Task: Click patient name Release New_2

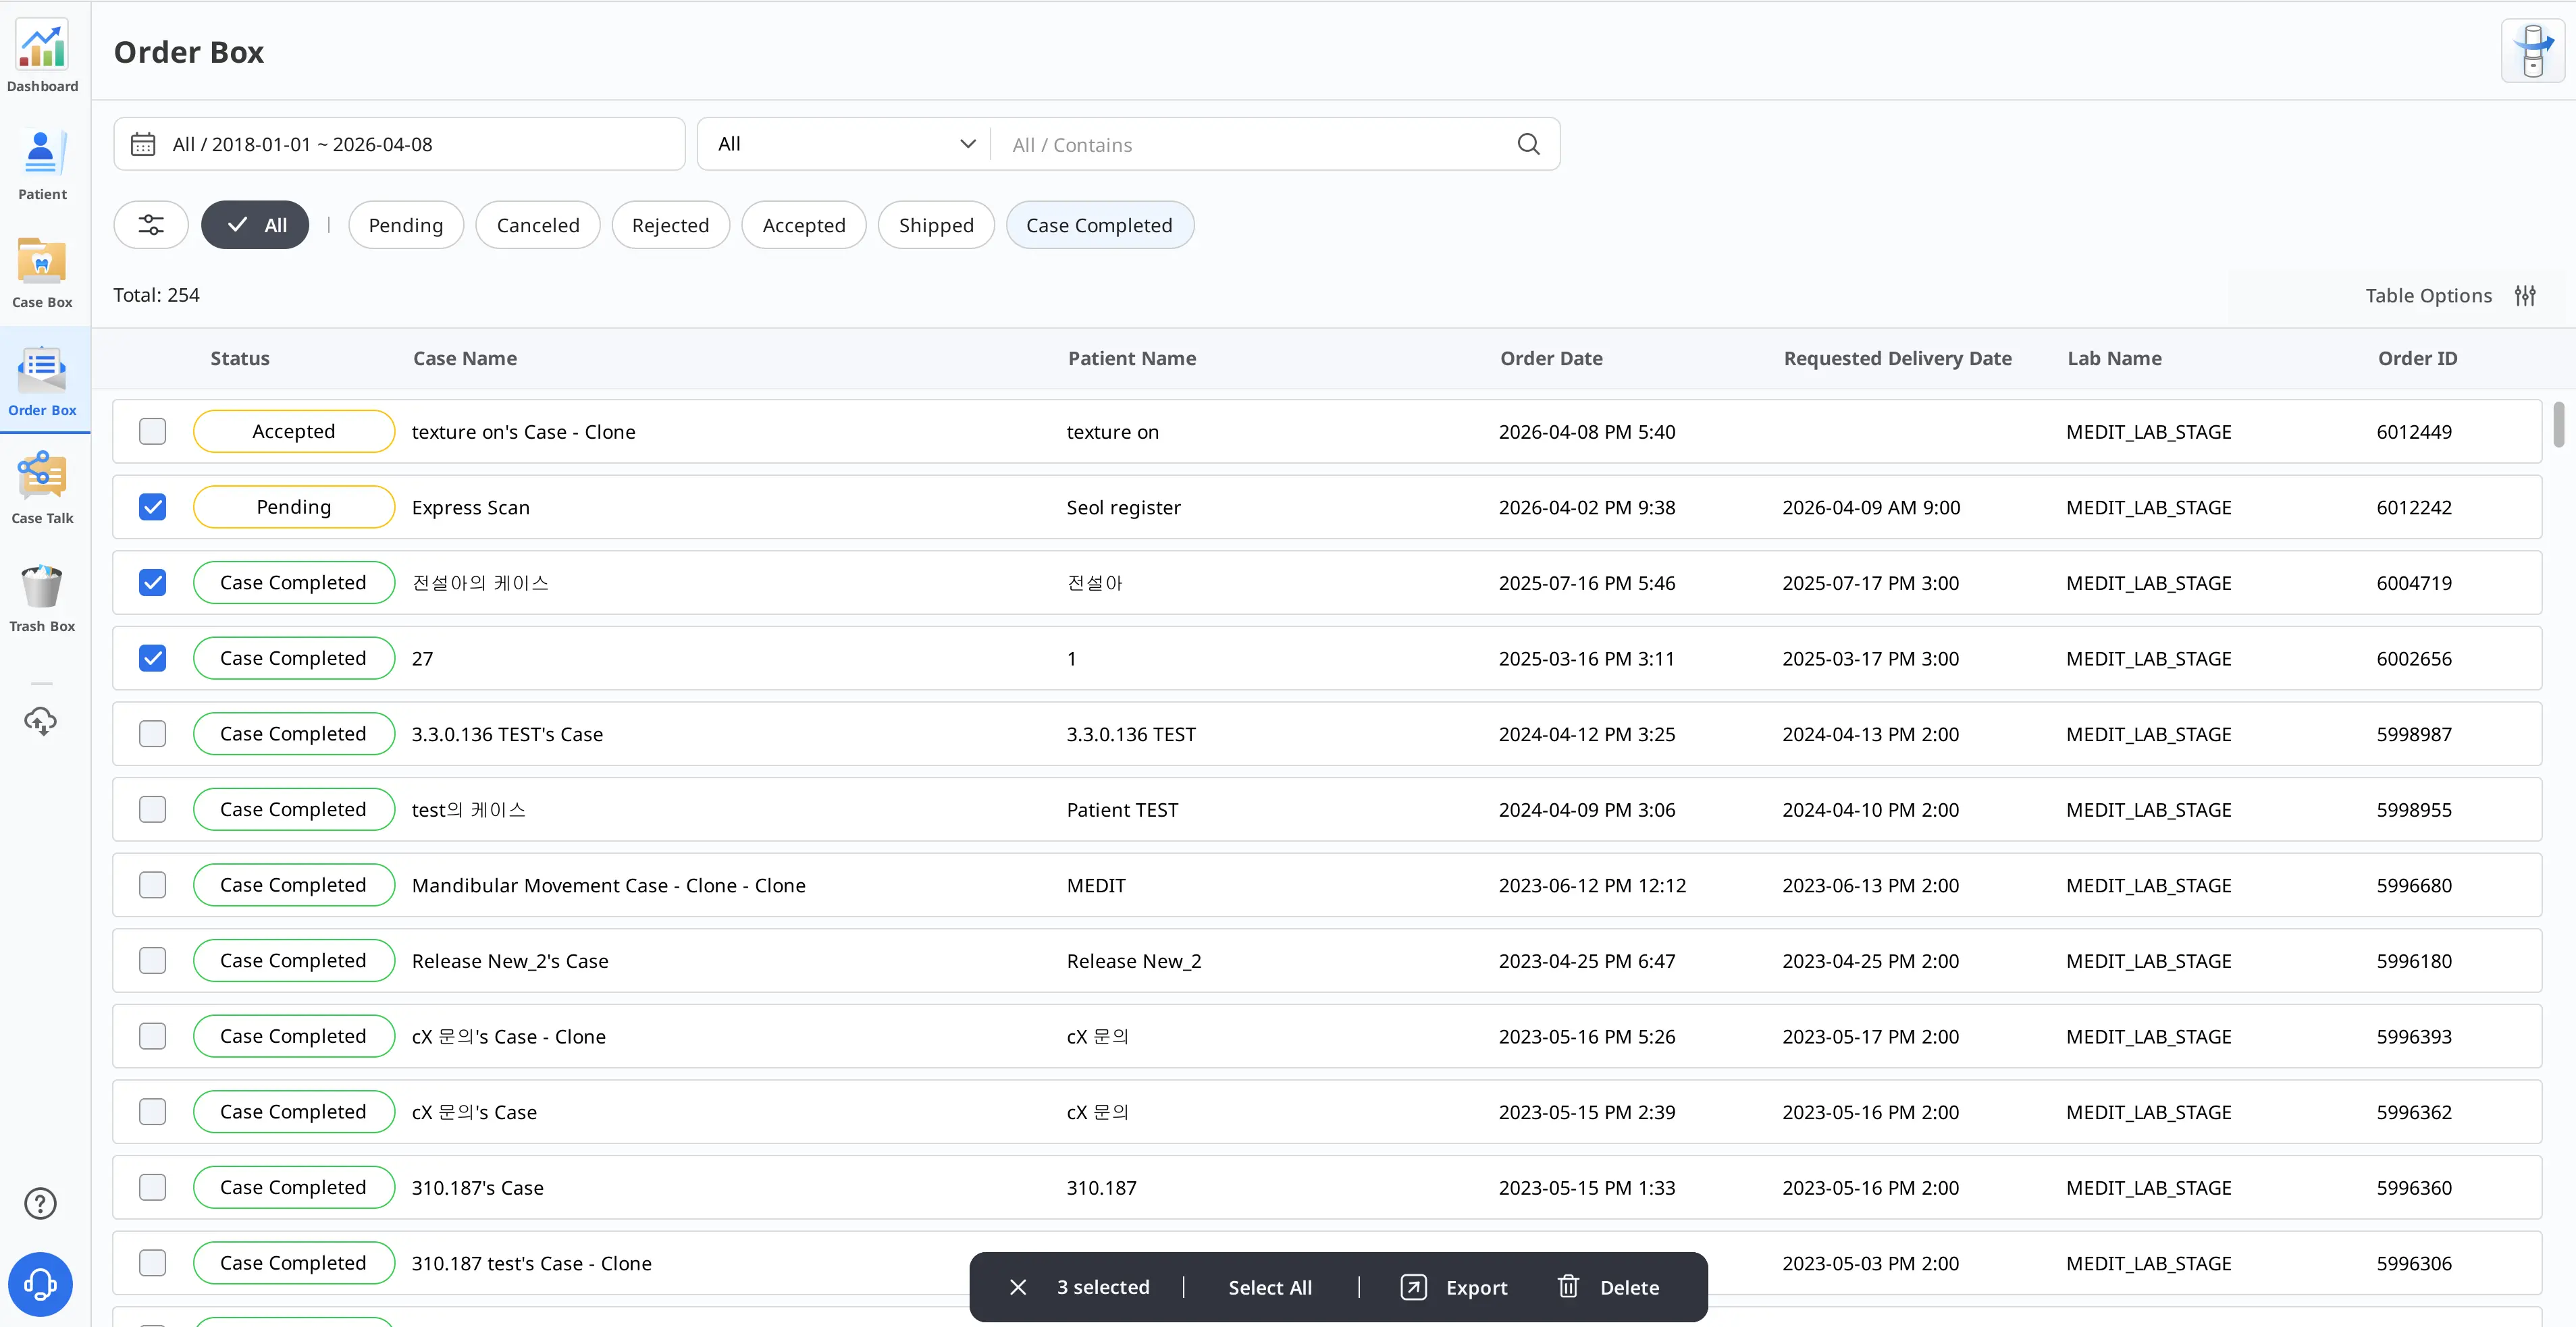Action: (x=1134, y=961)
